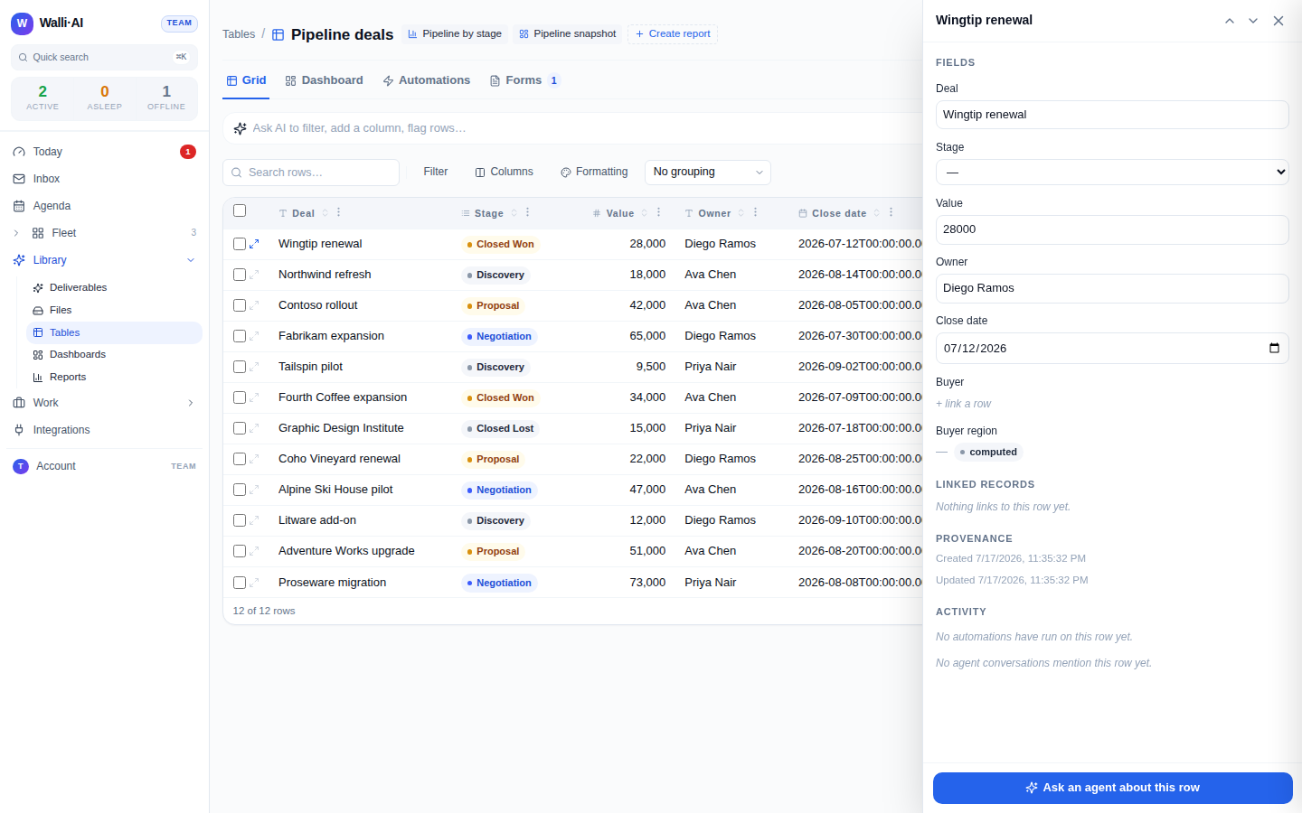Expand the Work section chevron
The image size is (1302, 813).
coord(191,403)
